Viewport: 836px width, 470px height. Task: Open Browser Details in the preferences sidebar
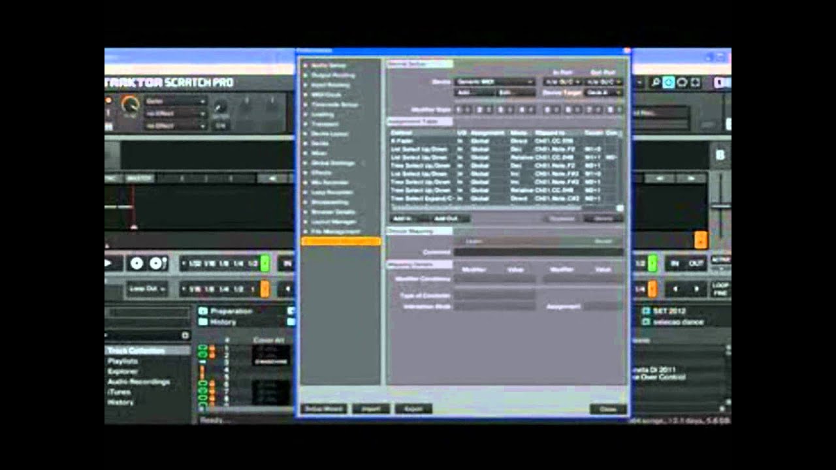pyautogui.click(x=333, y=212)
